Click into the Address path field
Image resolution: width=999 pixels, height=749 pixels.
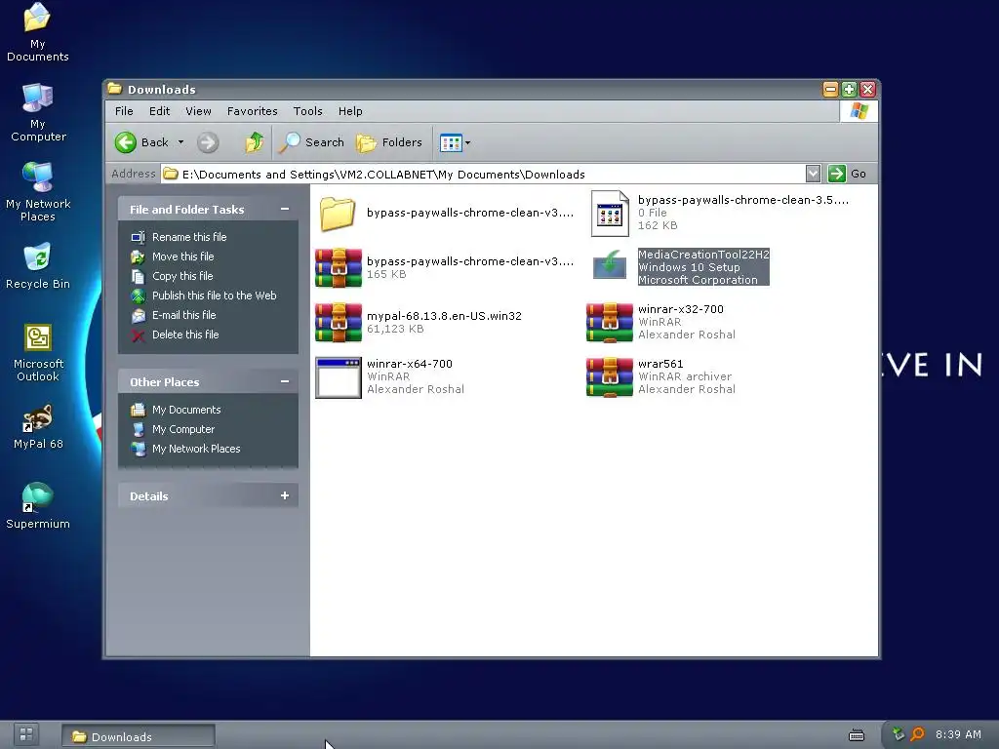tap(482, 174)
